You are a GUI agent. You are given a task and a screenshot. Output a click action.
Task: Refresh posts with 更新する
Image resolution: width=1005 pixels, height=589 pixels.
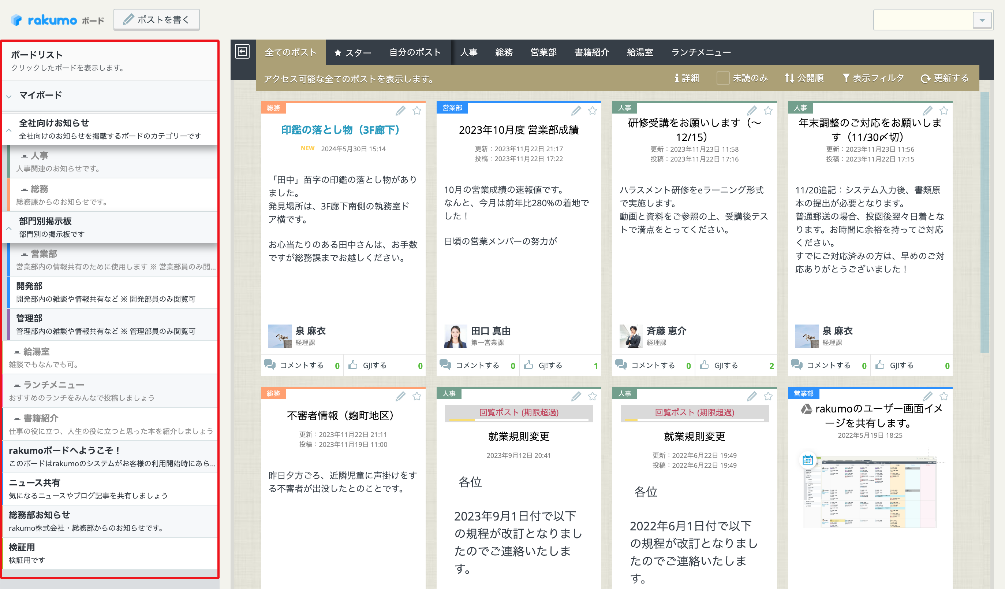click(x=944, y=78)
